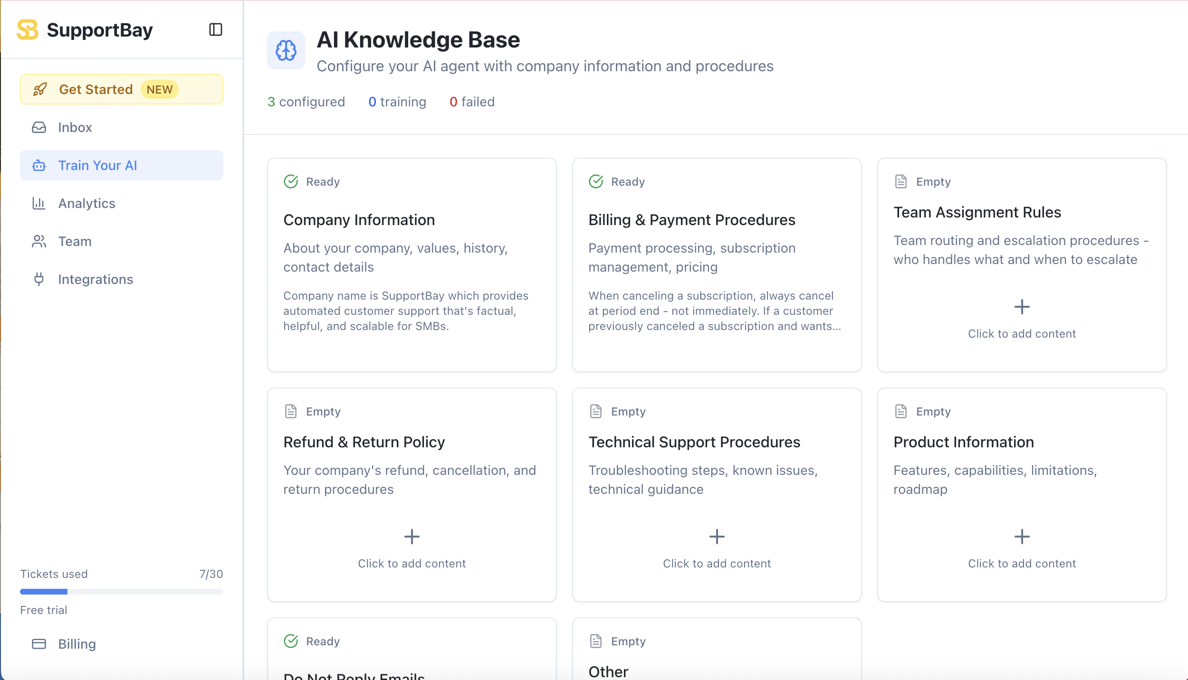Screen dimensions: 1188x680
Task: Open the Team page
Action: point(122,241)
